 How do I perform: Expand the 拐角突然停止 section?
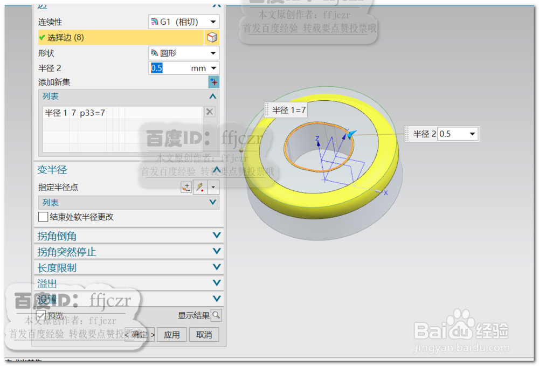pyautogui.click(x=217, y=251)
